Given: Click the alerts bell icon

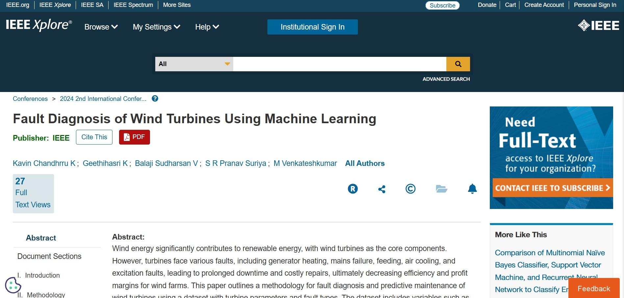Looking at the screenshot, I should pyautogui.click(x=472, y=189).
